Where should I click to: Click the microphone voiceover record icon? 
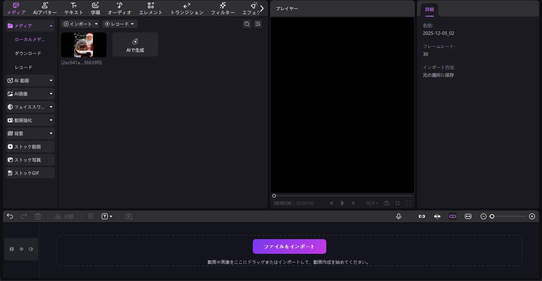(x=398, y=216)
